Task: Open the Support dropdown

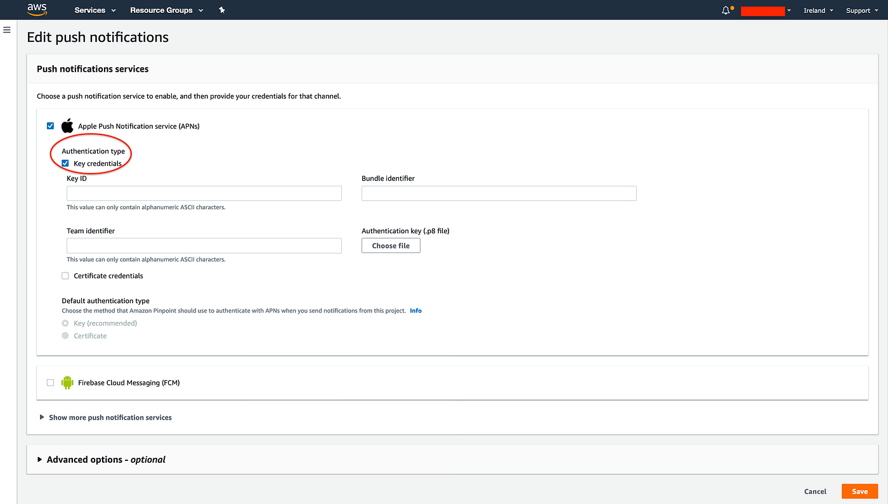Action: pos(861,10)
